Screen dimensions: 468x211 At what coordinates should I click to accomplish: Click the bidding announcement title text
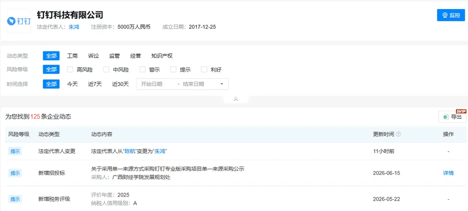point(168,169)
